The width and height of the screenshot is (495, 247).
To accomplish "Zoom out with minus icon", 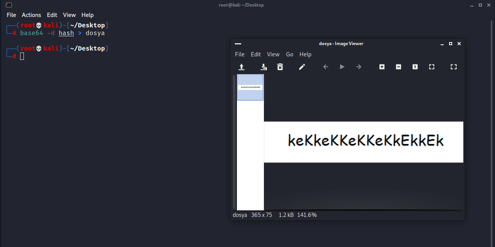I will coord(399,67).
